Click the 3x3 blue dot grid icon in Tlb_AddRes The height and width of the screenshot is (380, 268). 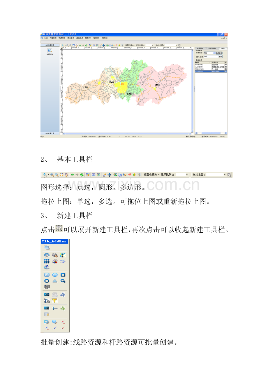[47, 262]
